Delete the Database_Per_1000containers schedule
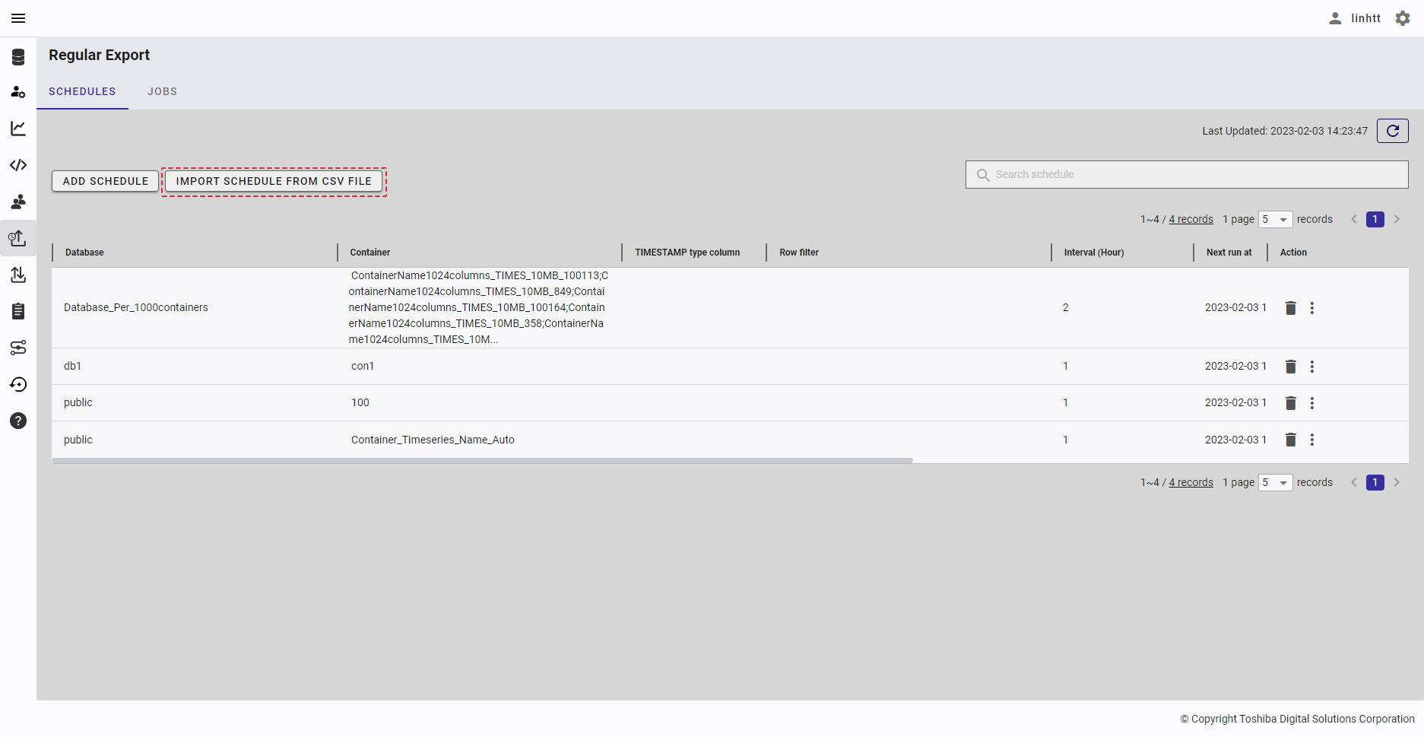The width and height of the screenshot is (1424, 737). click(1290, 308)
